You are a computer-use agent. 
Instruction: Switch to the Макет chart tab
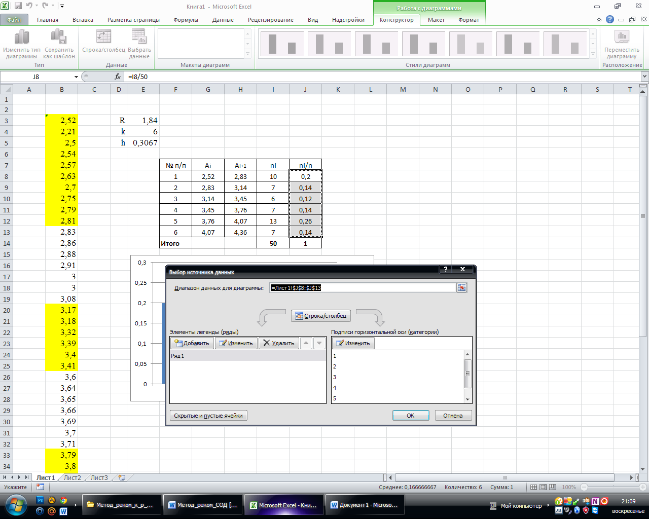436,20
